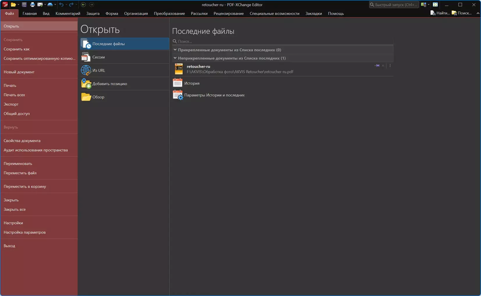Click the send by email envelope icon
This screenshot has height=296, width=481.
(x=40, y=5)
